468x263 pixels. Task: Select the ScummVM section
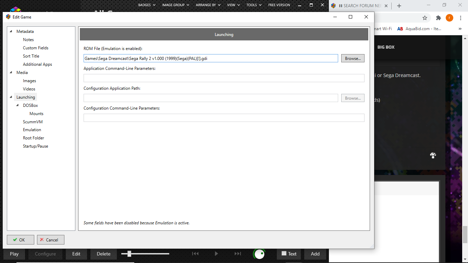coord(33,122)
